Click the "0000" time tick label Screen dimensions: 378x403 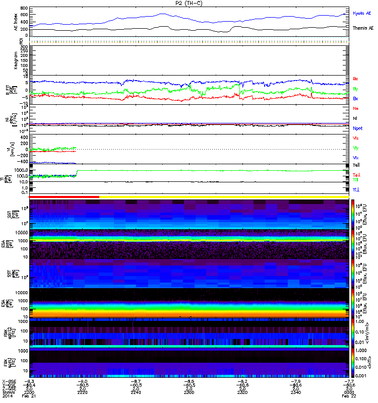click(349, 392)
